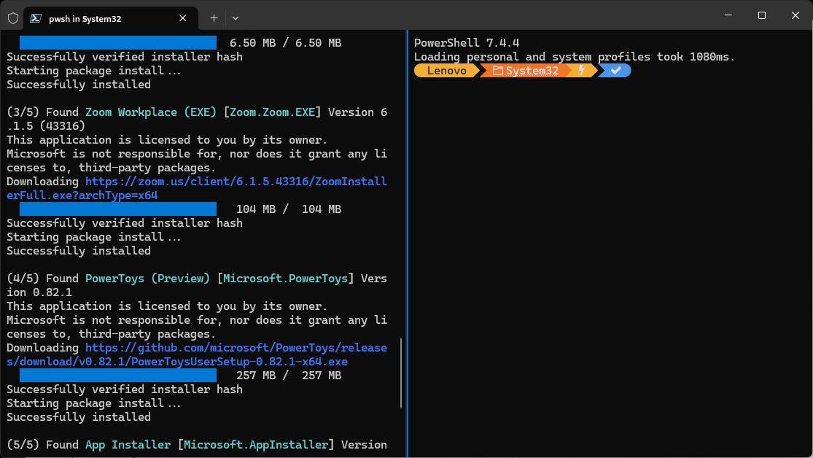Click the lightning bolt admin prompt icon
The width and height of the screenshot is (813, 458).
[x=581, y=71]
